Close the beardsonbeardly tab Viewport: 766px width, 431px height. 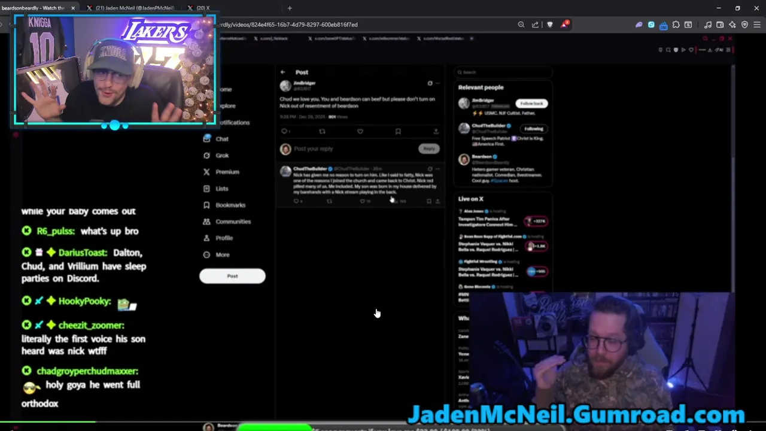pyautogui.click(x=73, y=8)
